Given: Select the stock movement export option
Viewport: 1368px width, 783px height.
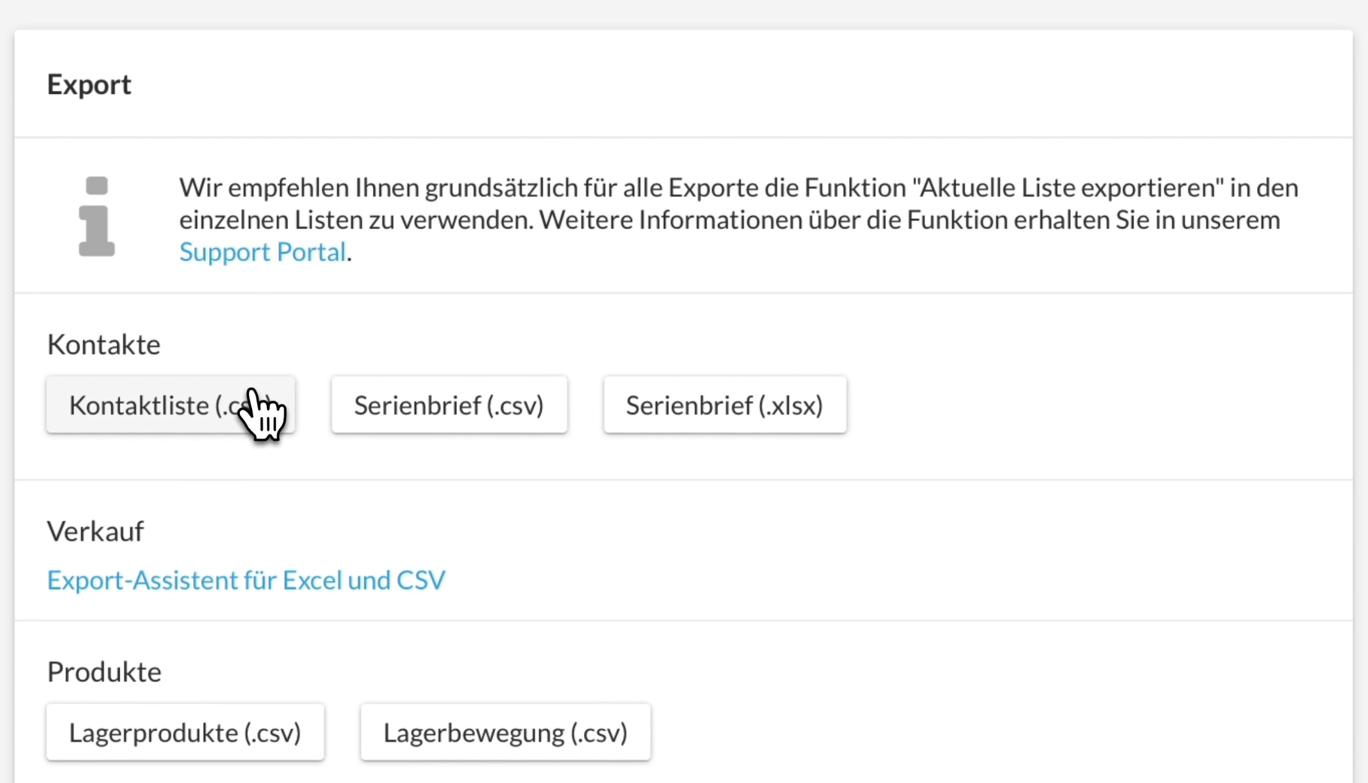Looking at the screenshot, I should click(x=505, y=732).
